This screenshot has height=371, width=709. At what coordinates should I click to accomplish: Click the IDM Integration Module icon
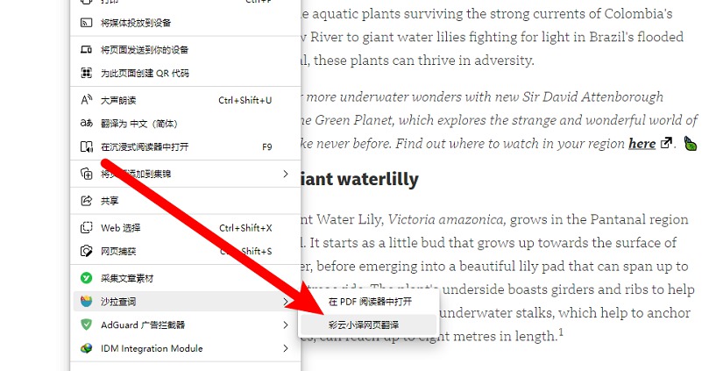[x=86, y=348]
